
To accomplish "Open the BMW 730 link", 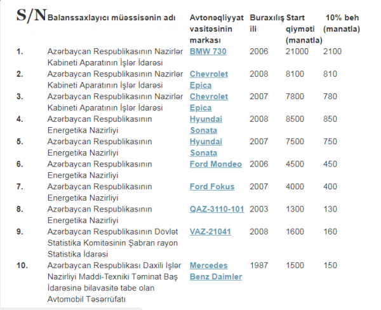I will pyautogui.click(x=208, y=51).
